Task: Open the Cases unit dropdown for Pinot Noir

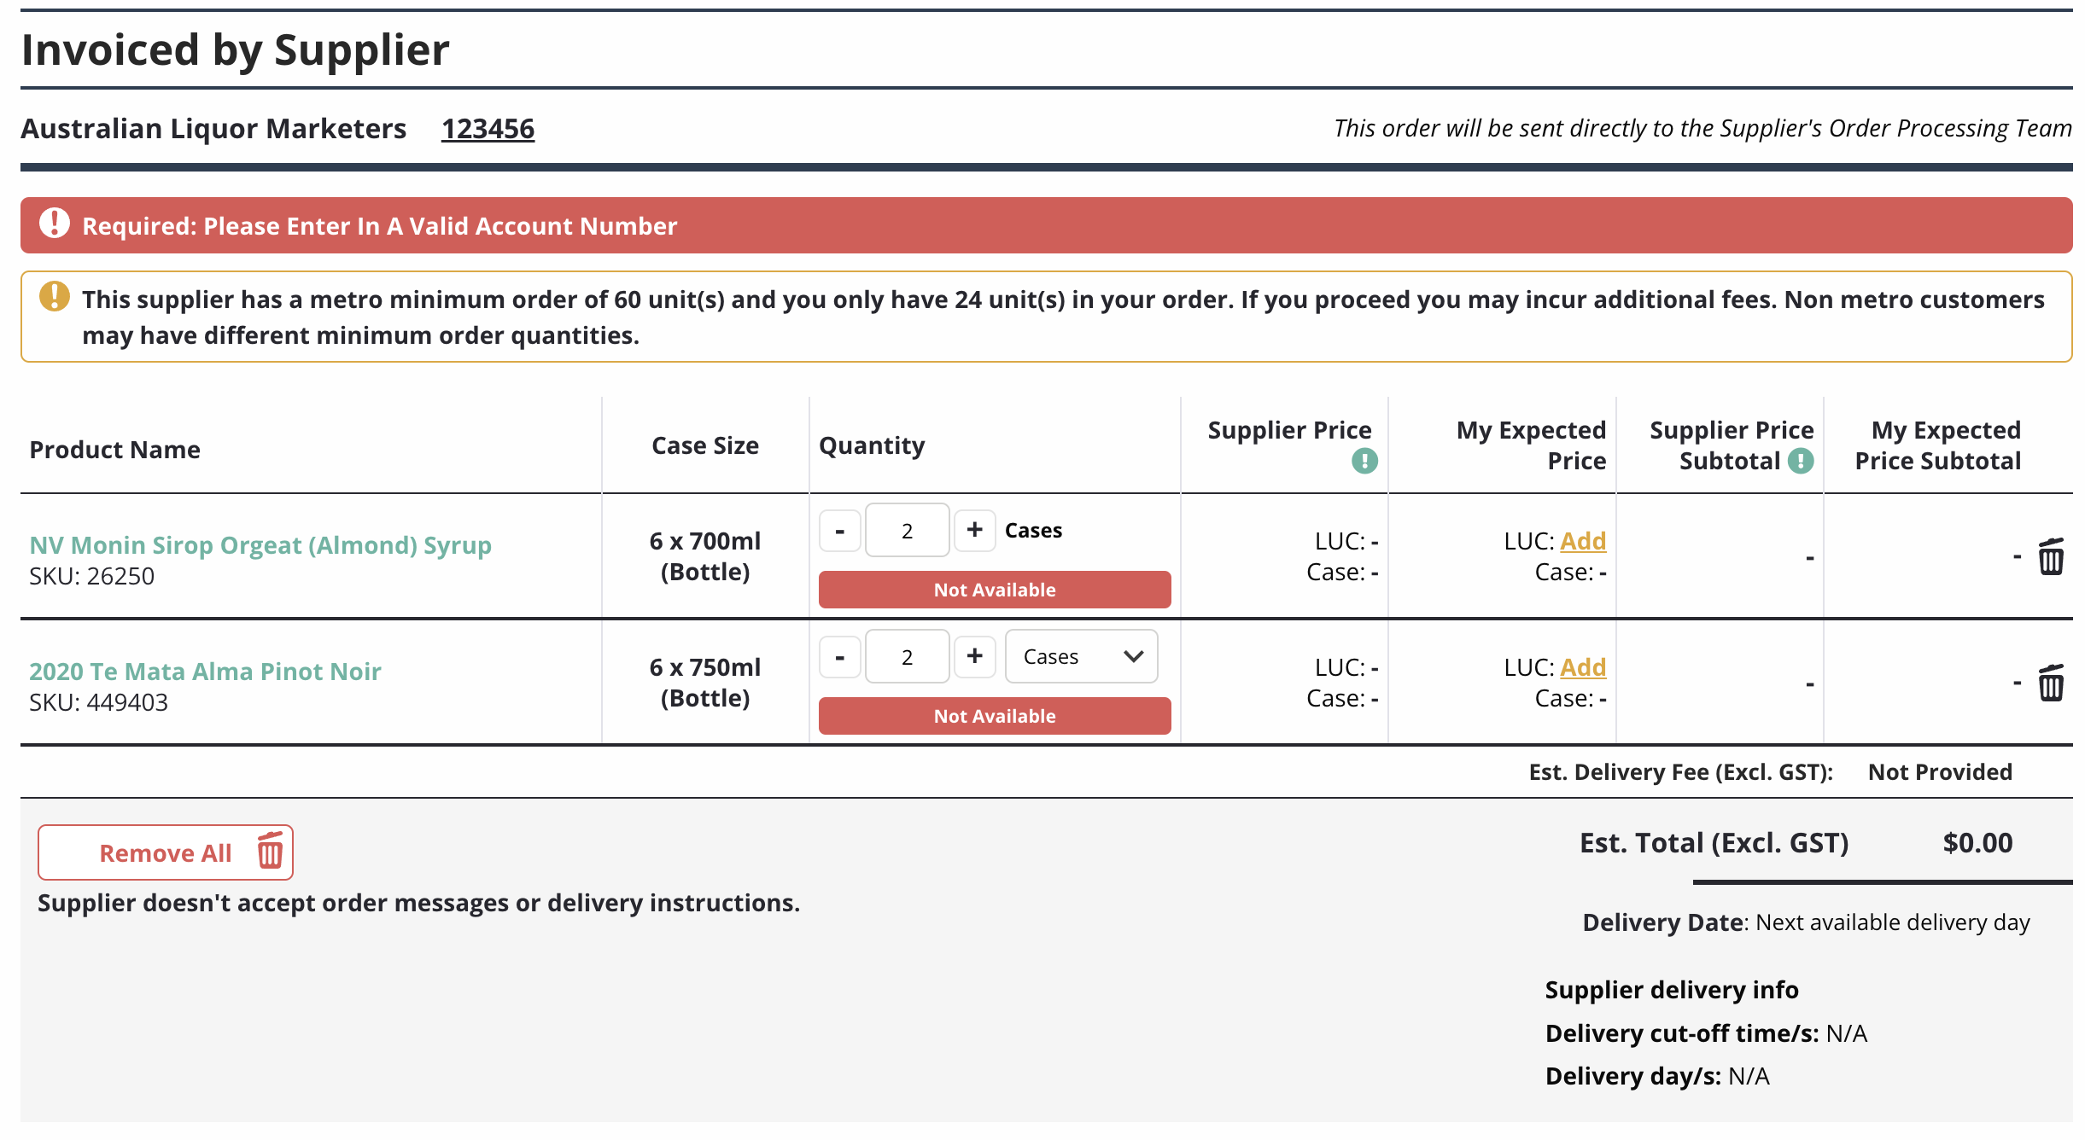Action: point(1081,656)
